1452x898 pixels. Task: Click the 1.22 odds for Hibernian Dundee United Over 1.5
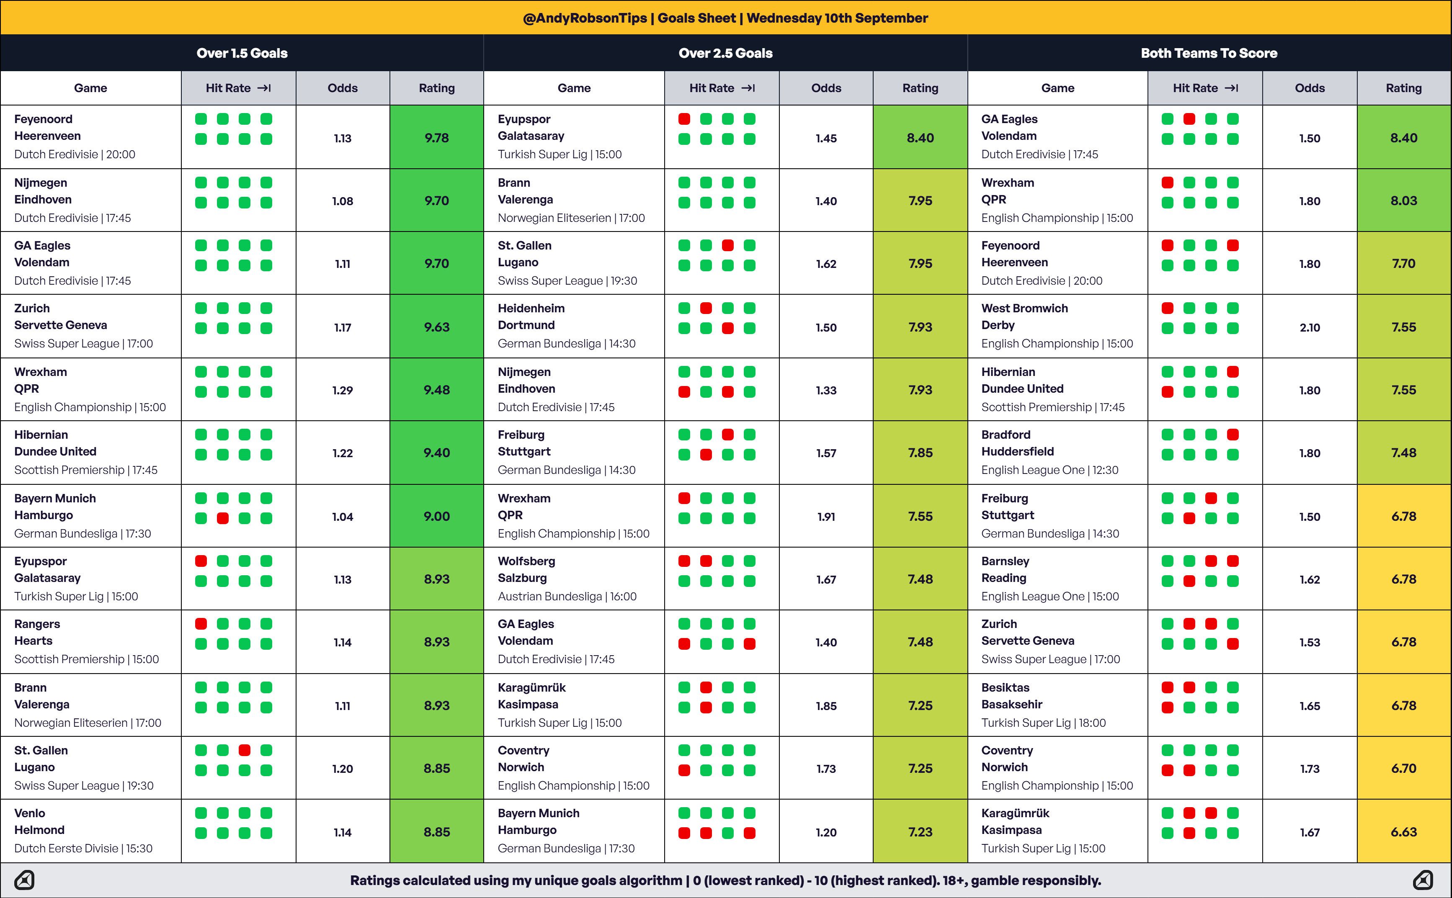tap(343, 453)
